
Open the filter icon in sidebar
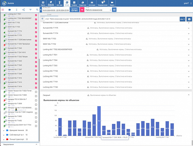click(x=30, y=10)
